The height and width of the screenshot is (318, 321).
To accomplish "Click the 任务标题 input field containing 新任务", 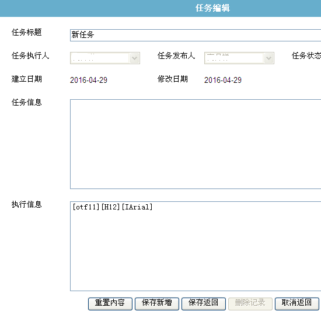I will pos(196,35).
